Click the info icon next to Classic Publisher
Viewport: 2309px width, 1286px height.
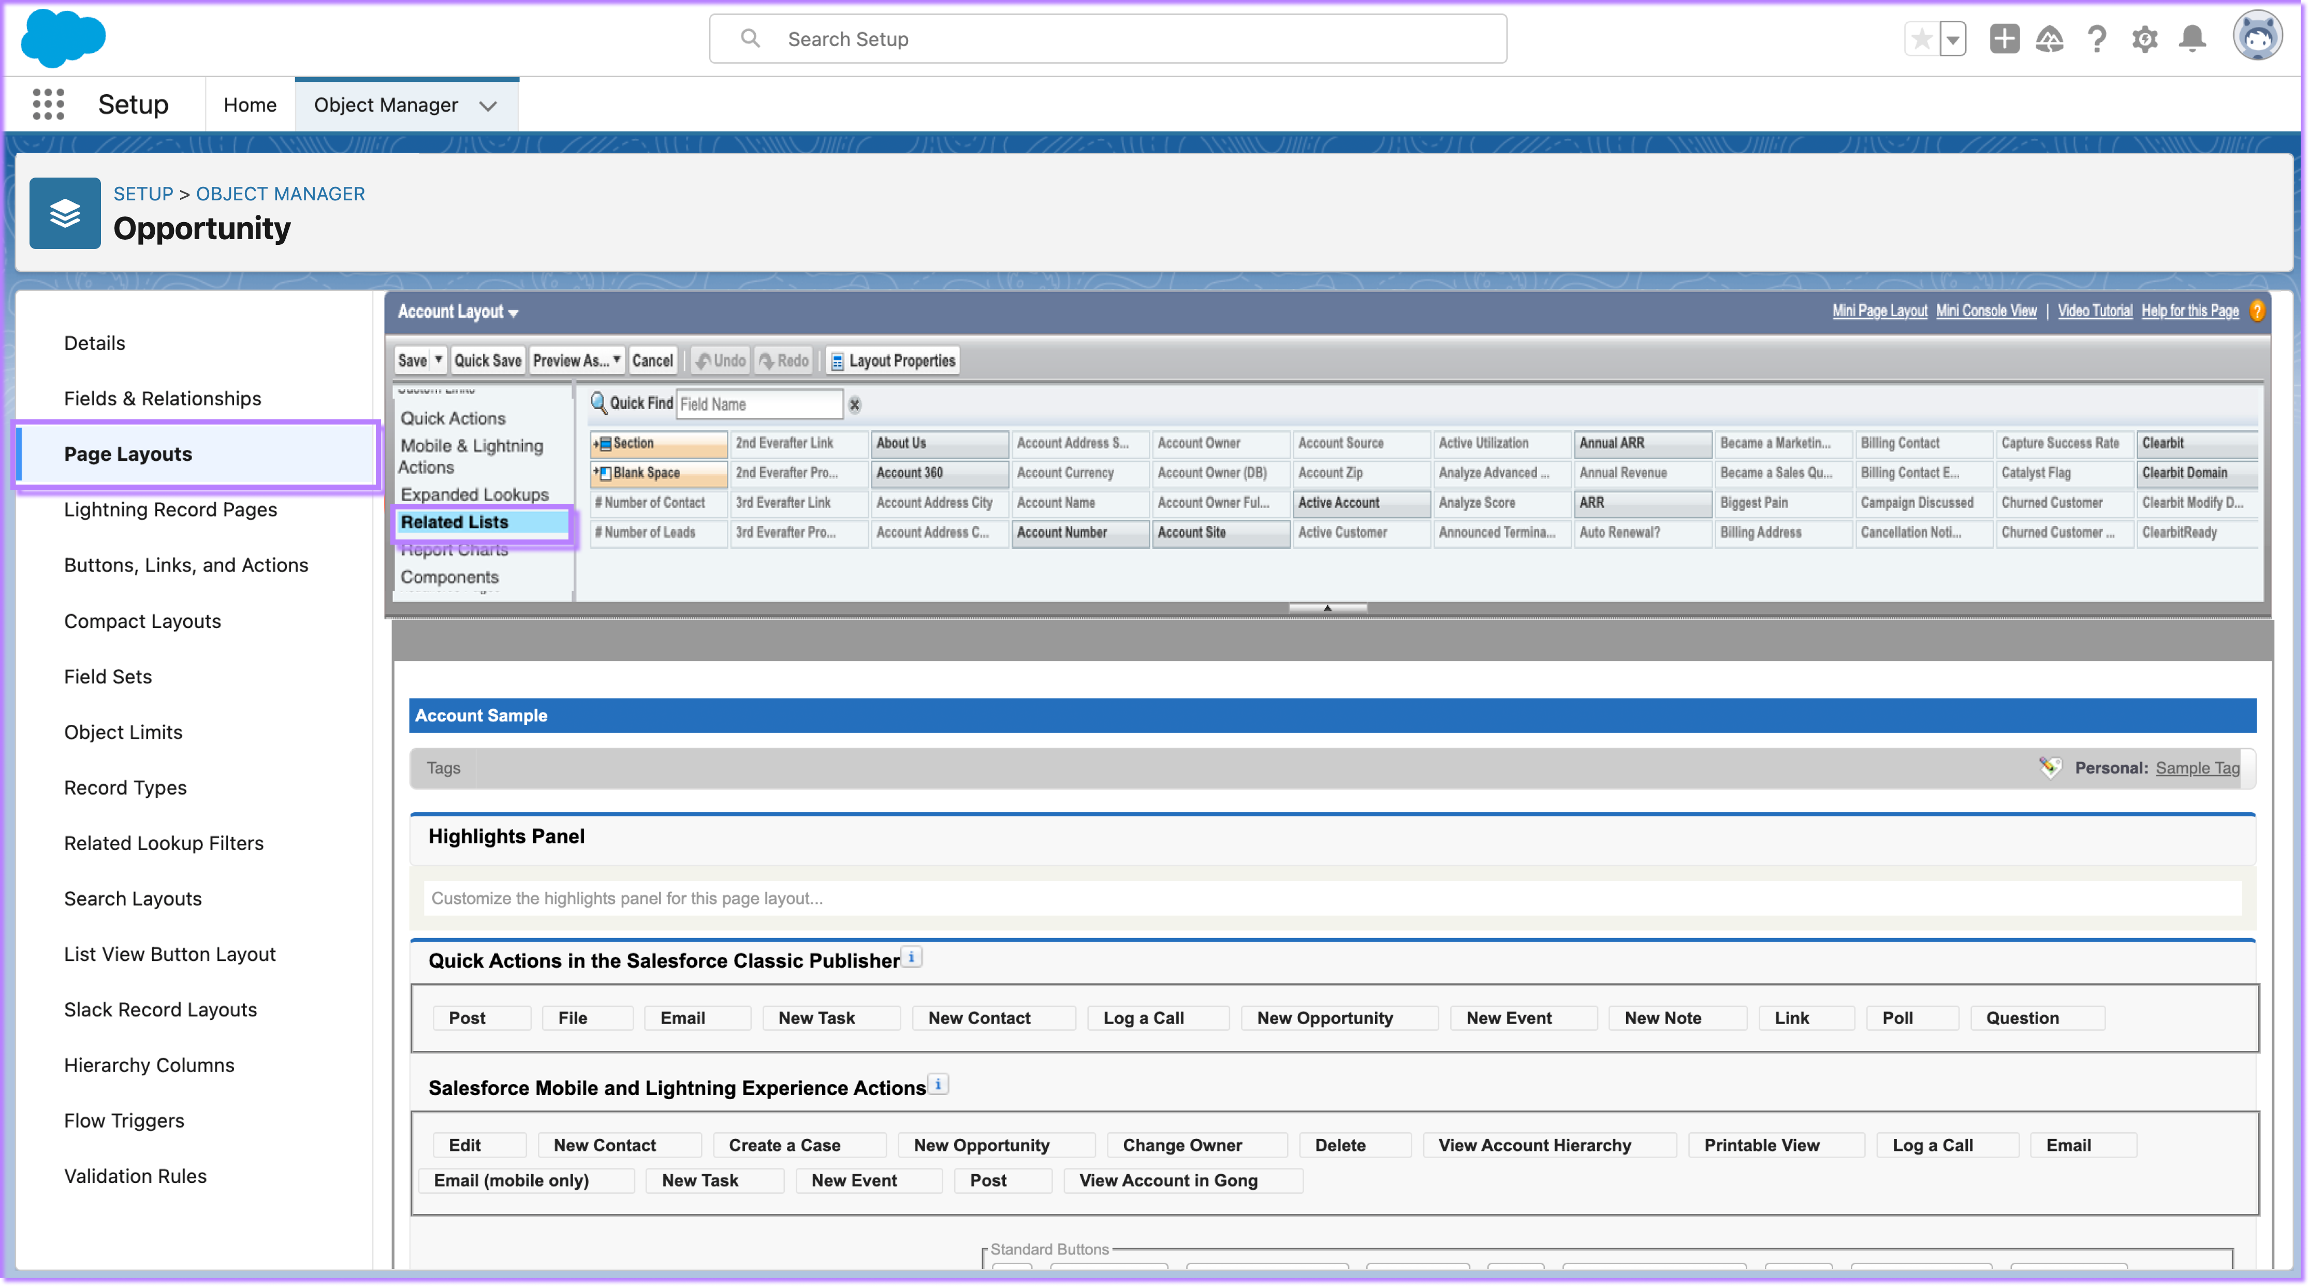[912, 957]
